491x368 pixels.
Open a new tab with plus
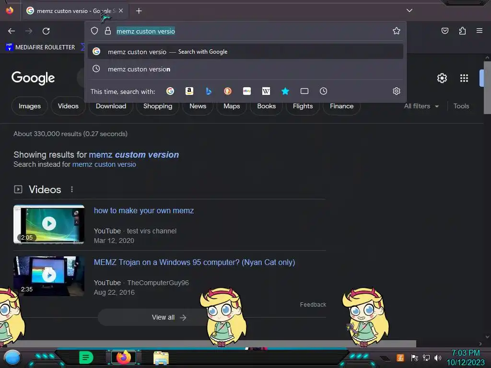[x=139, y=11]
